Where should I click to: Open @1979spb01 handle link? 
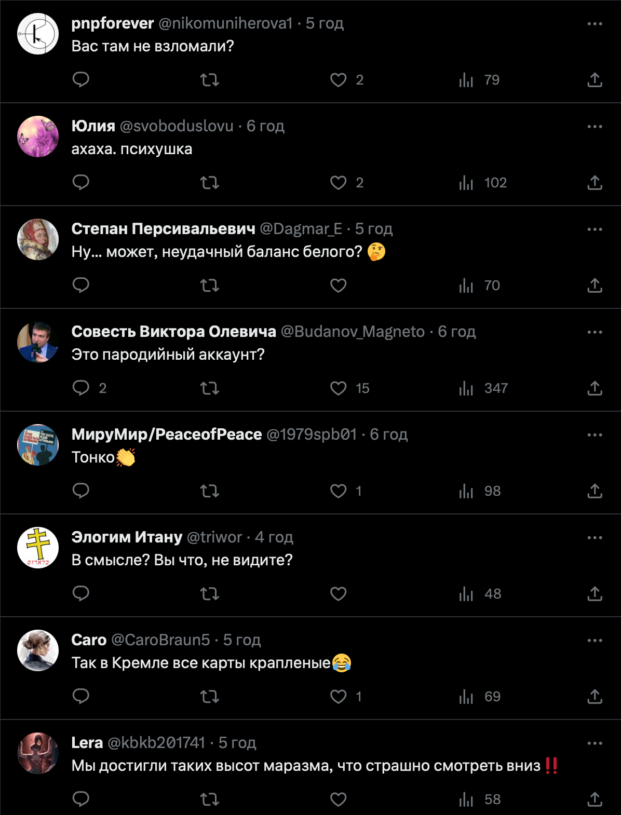click(312, 434)
